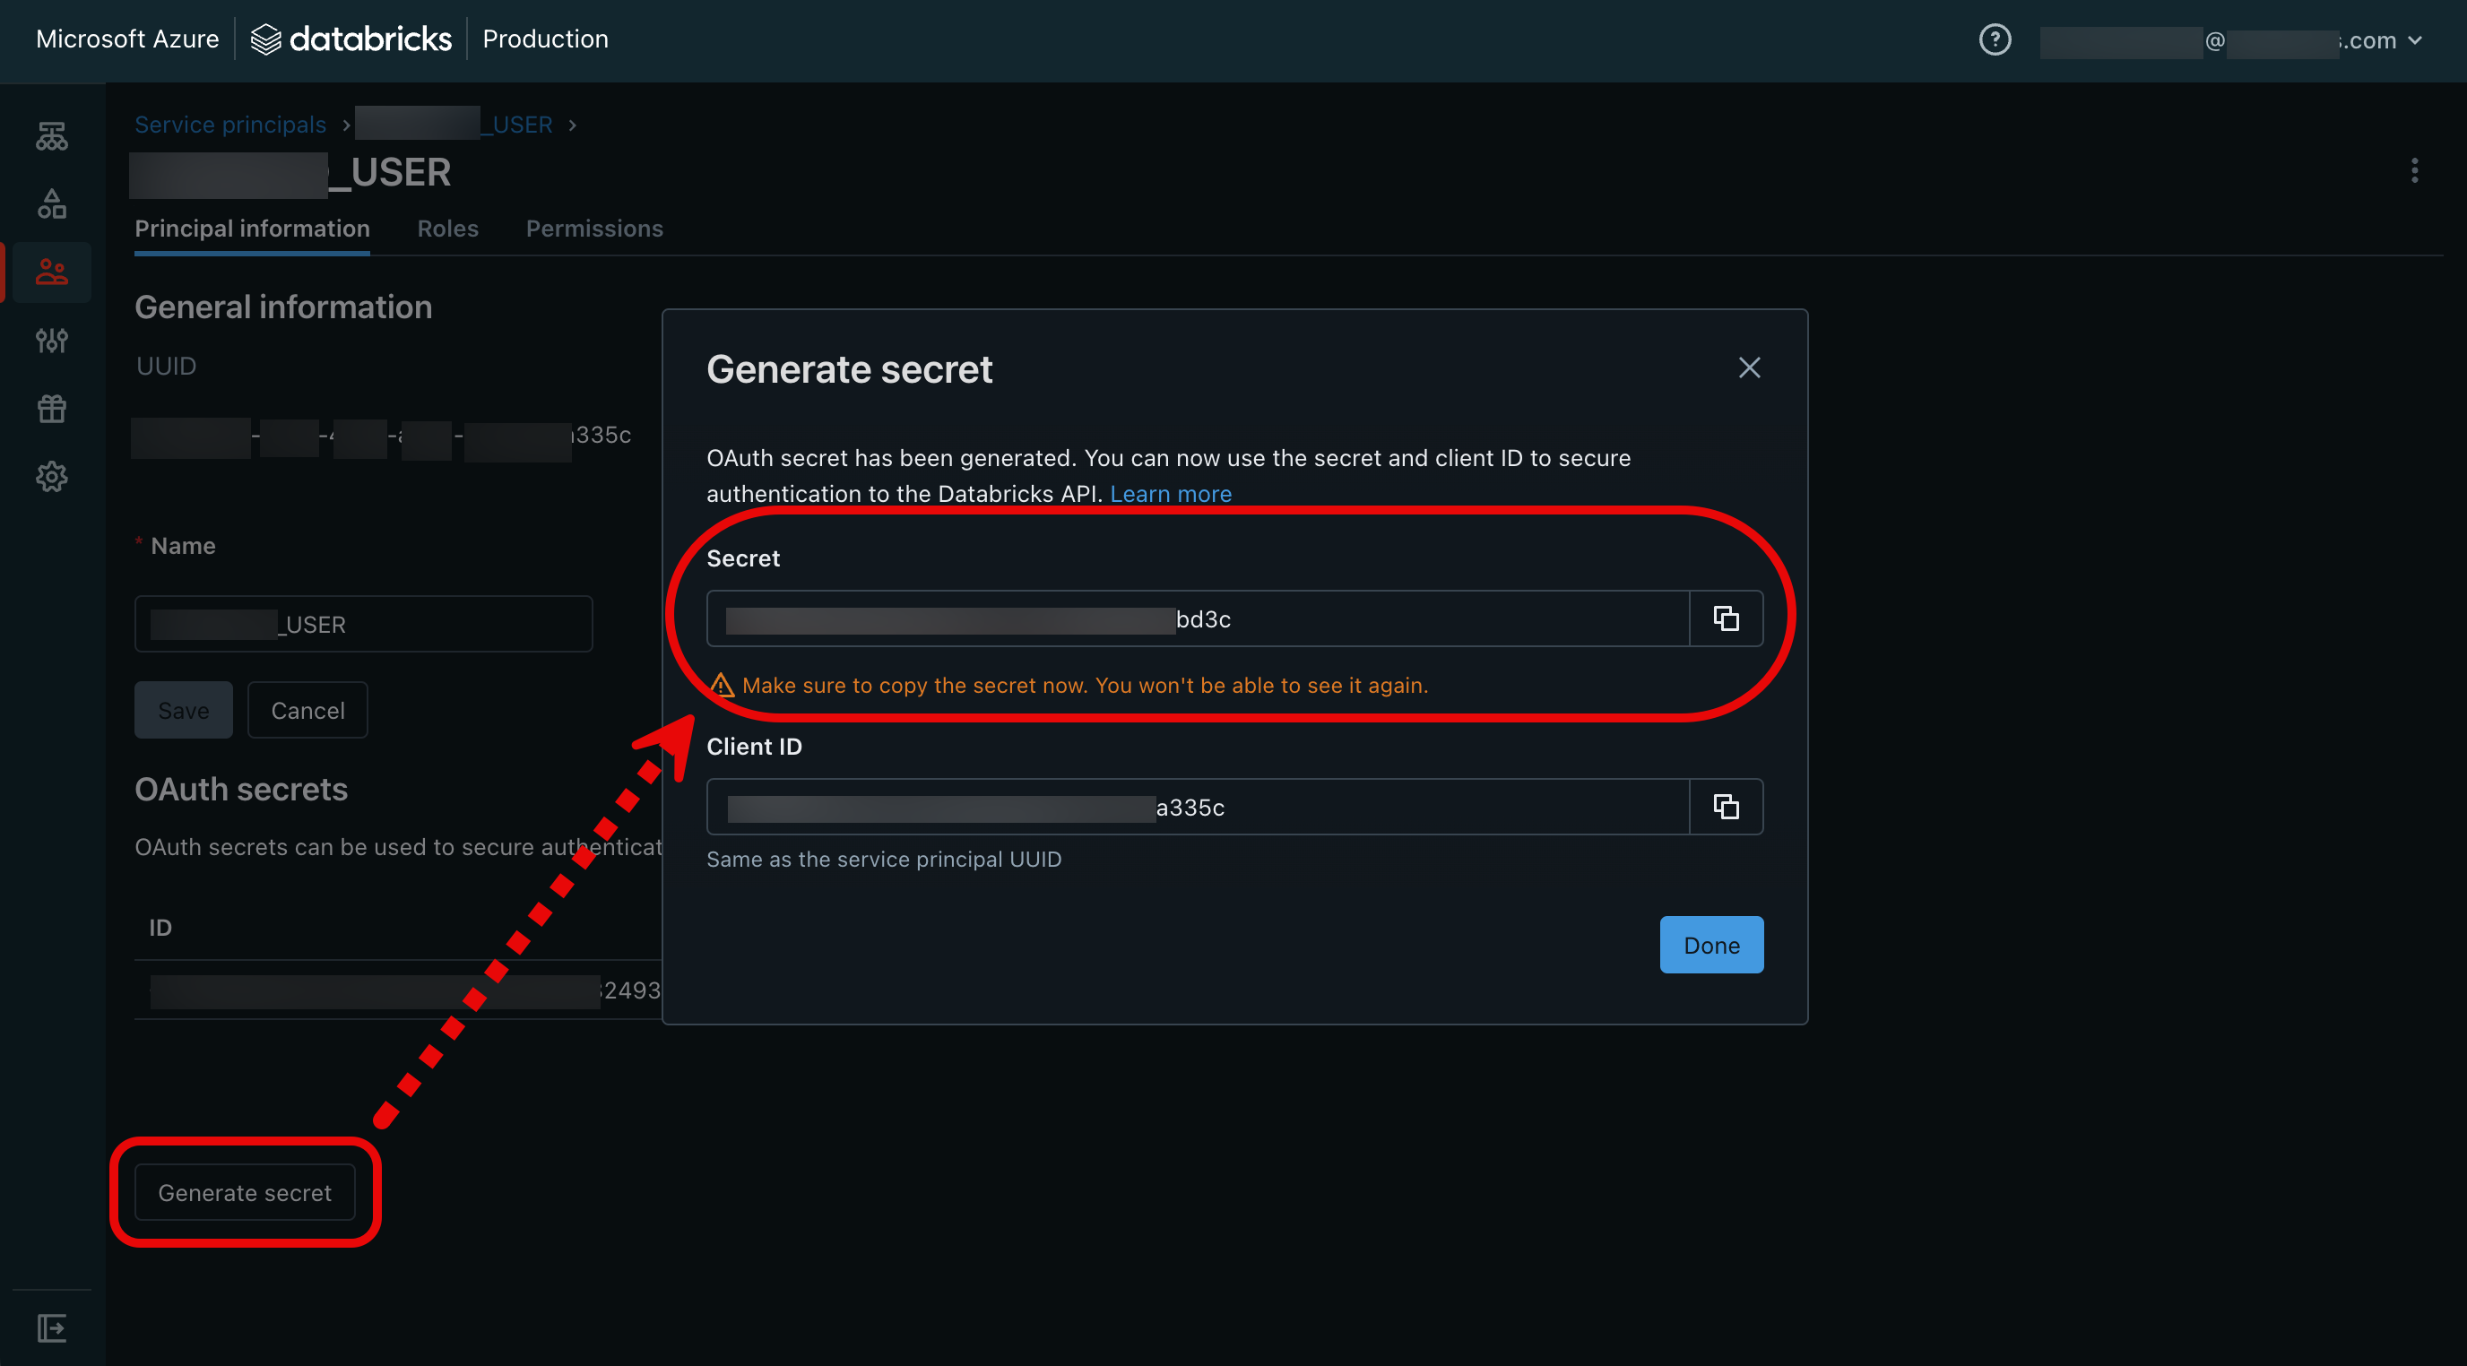Switch to the Permissions tab
2467x1366 pixels.
(x=593, y=227)
